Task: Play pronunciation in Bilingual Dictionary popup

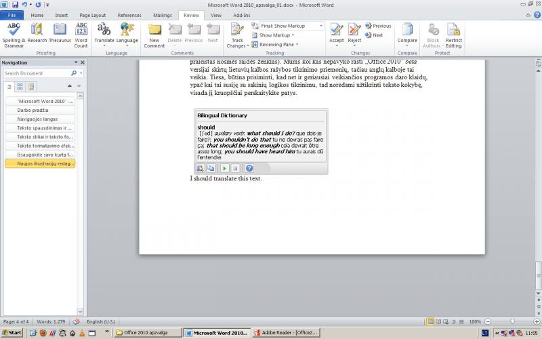Action: coord(225,168)
